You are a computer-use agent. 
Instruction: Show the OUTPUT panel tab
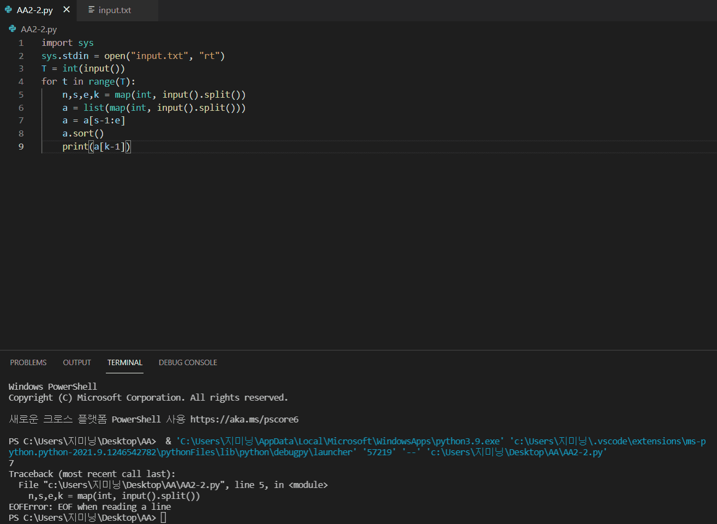click(77, 362)
